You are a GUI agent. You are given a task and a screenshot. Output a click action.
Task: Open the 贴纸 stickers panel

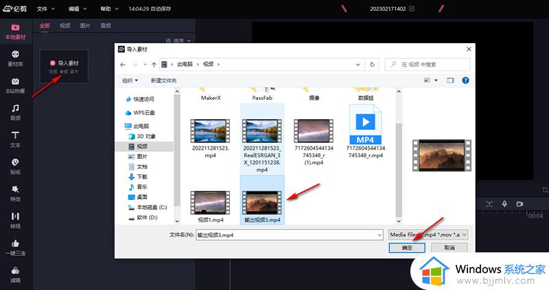point(15,166)
